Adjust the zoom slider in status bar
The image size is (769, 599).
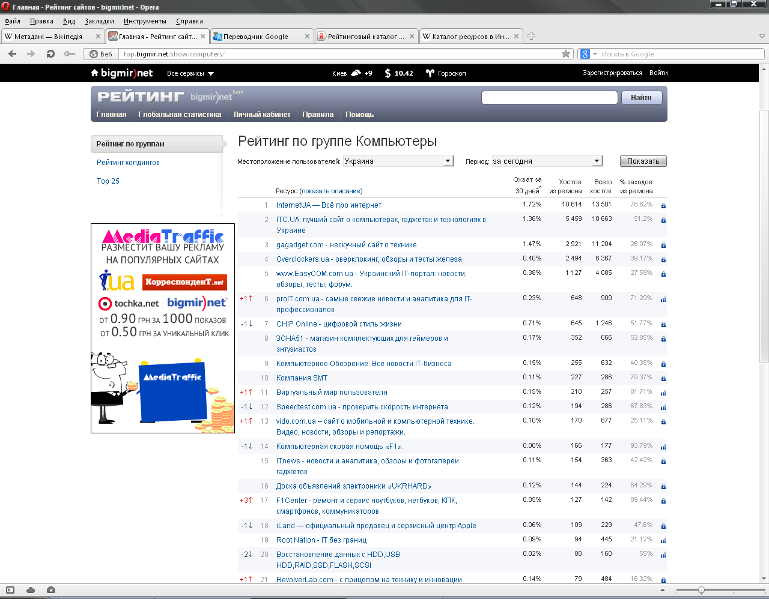coord(701,591)
